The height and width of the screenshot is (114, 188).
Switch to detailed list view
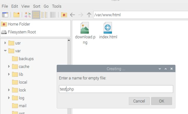click(53, 15)
